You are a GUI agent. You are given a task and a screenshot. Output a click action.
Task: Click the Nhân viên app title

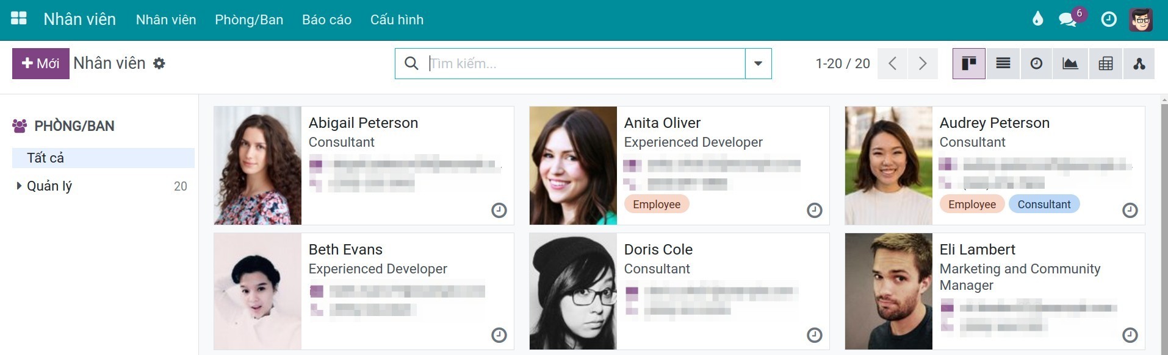click(x=80, y=19)
